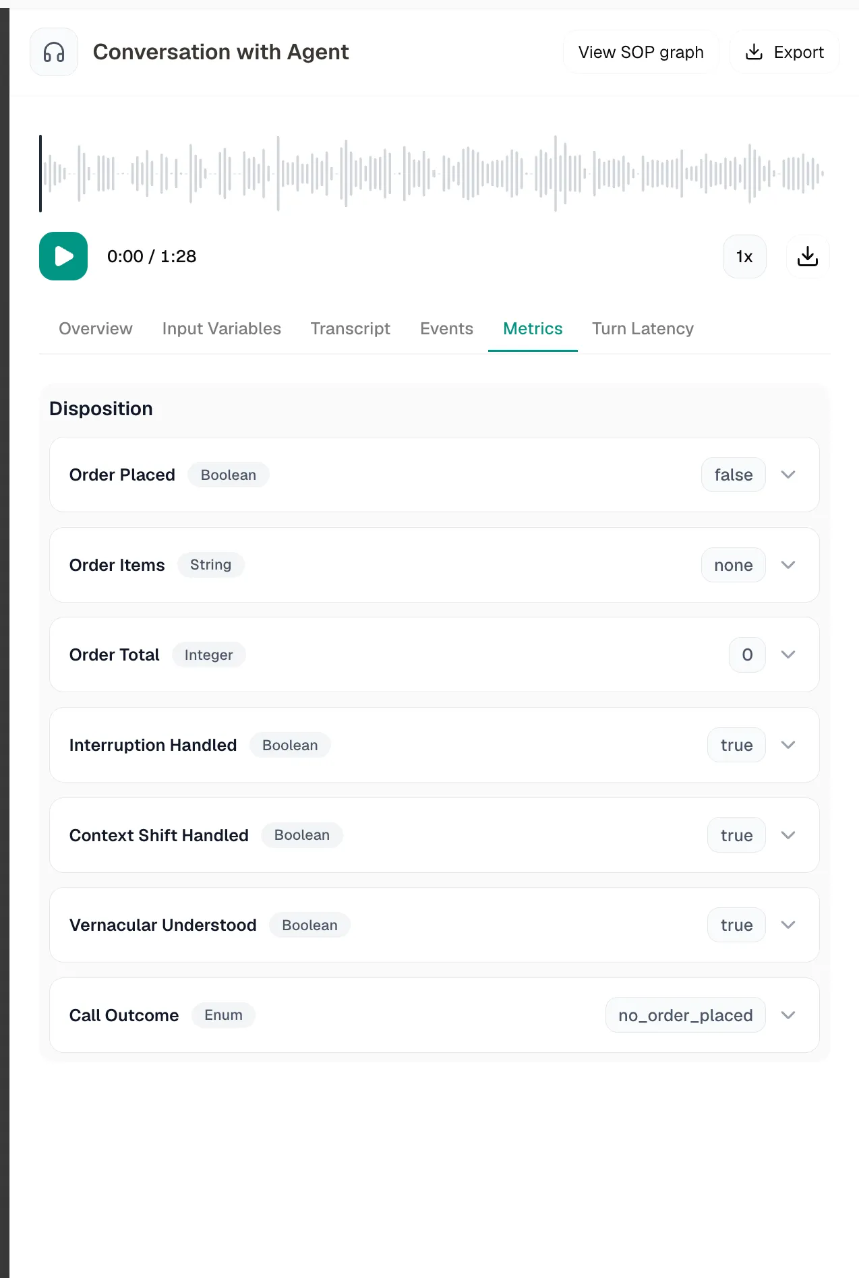Viewport: 859px width, 1278px height.
Task: Change playback speed with the 1x button
Action: pyautogui.click(x=744, y=256)
